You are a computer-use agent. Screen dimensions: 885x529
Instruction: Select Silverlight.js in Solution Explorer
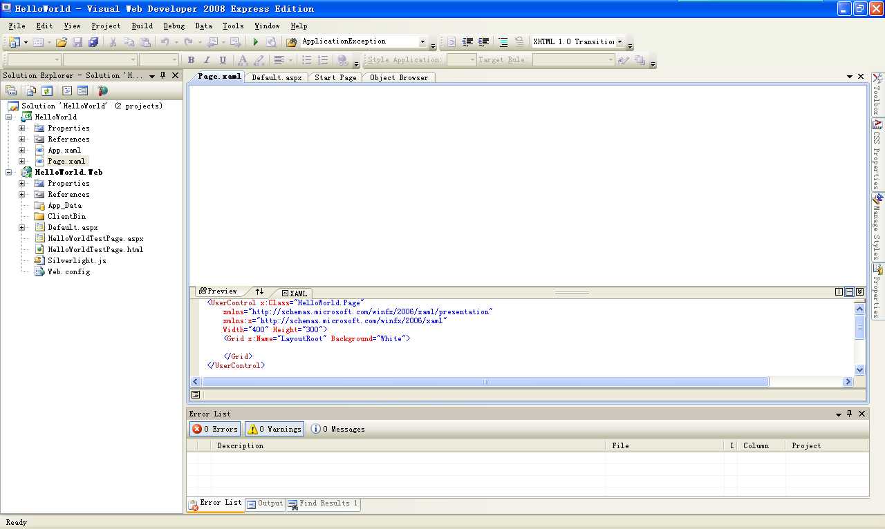click(x=77, y=260)
